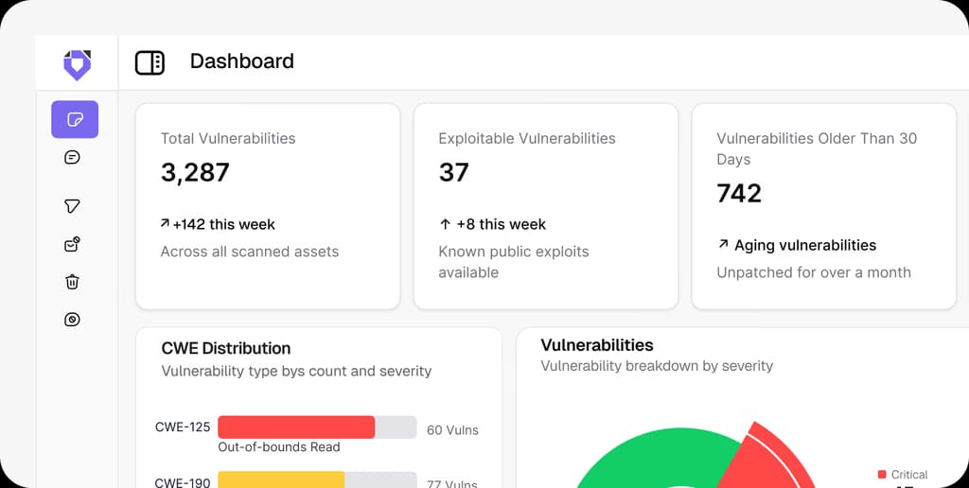969x488 pixels.
Task: Select the highlighted sticky note sidebar icon
Action: (75, 120)
